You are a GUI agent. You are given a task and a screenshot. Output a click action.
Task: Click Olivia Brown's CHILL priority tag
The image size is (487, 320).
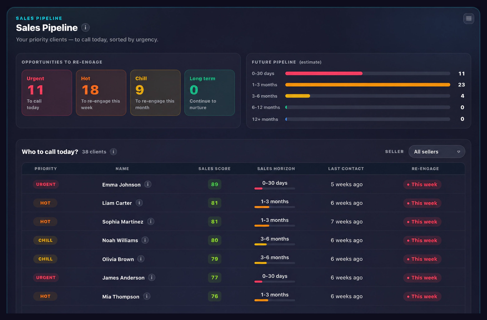[45, 259]
